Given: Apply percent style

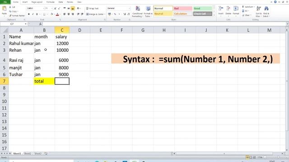Looking at the screenshot, I should 115,14.
